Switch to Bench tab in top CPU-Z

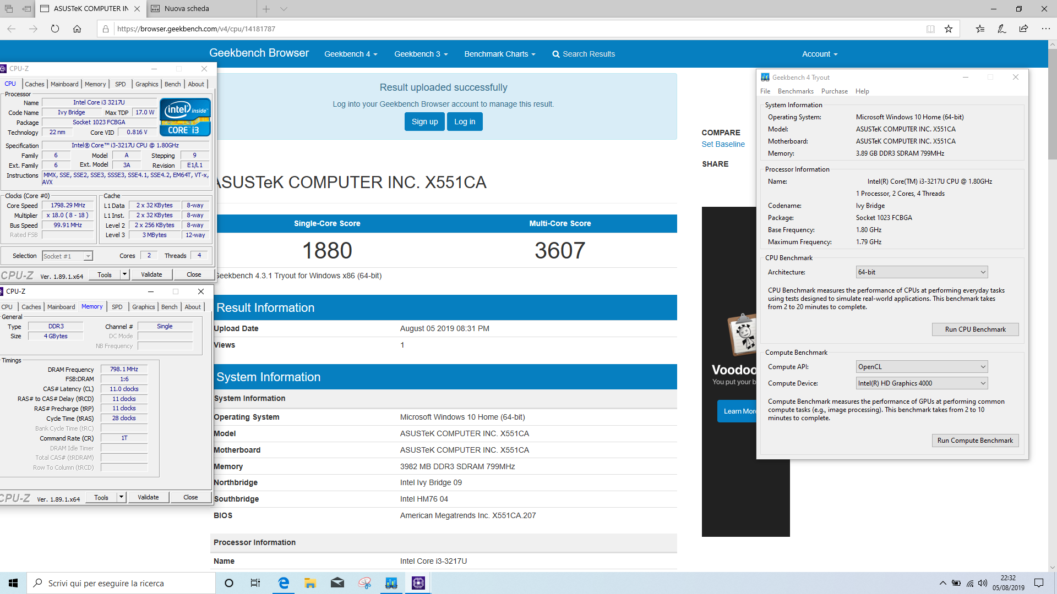click(x=172, y=84)
